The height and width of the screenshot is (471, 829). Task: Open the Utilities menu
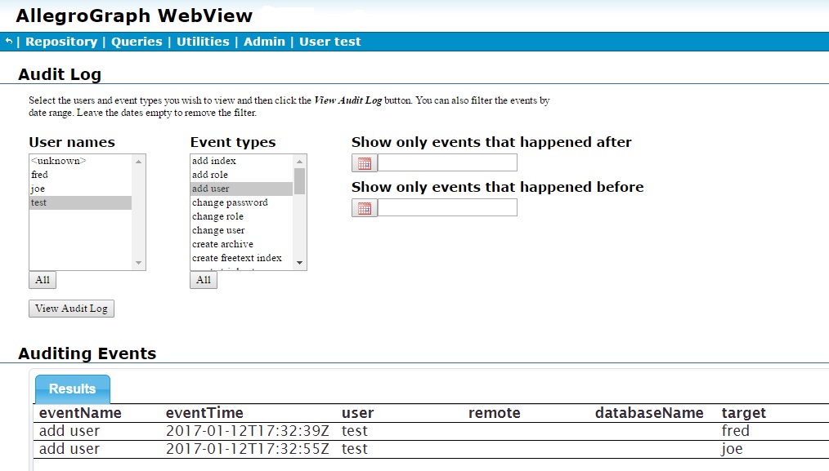point(202,41)
